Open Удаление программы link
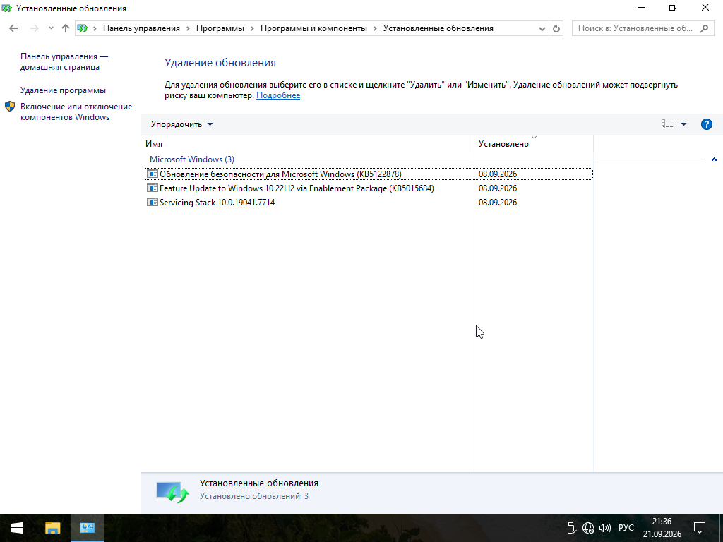The height and width of the screenshot is (542, 723). 63,90
